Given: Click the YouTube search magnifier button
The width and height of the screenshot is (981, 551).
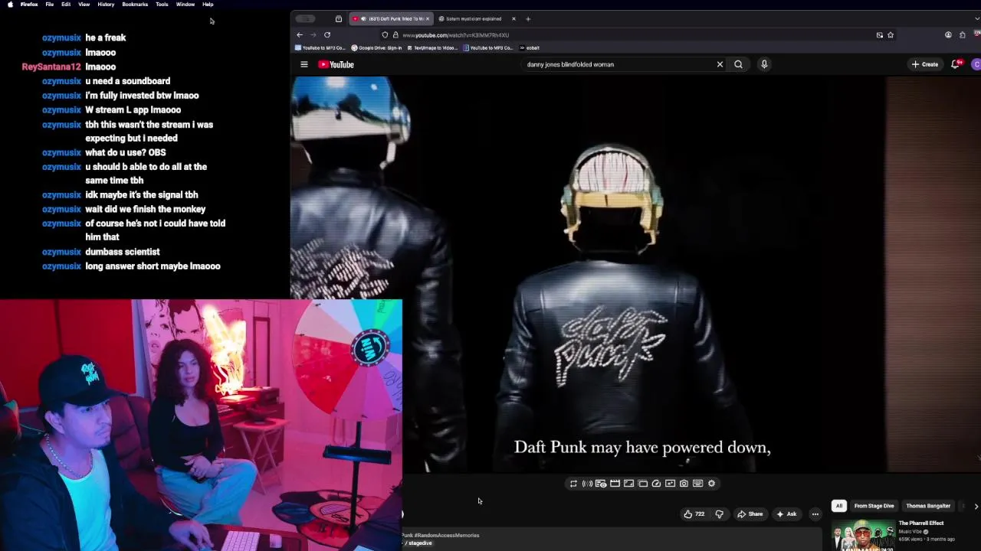Looking at the screenshot, I should (x=738, y=64).
